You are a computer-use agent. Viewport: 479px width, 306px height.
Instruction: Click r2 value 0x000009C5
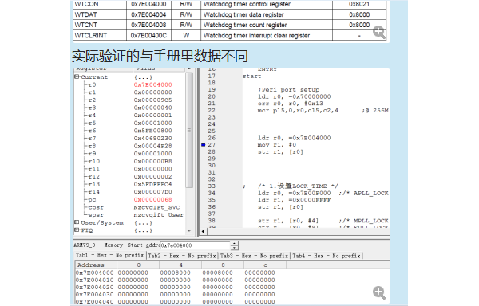point(152,100)
